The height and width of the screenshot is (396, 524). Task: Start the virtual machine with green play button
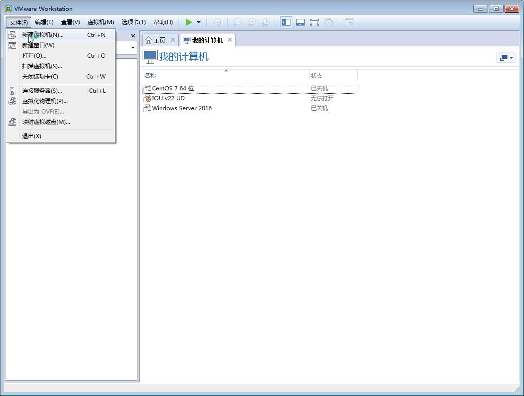point(189,22)
